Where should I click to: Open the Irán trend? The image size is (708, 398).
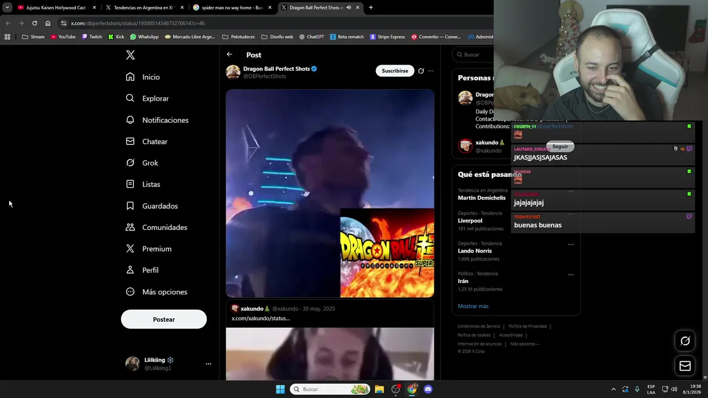point(463,281)
